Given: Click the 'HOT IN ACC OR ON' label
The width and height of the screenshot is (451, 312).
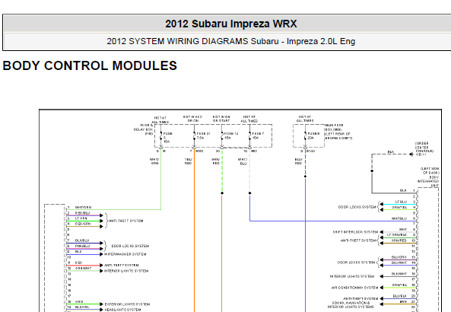Looking at the screenshot, I should (192, 119).
